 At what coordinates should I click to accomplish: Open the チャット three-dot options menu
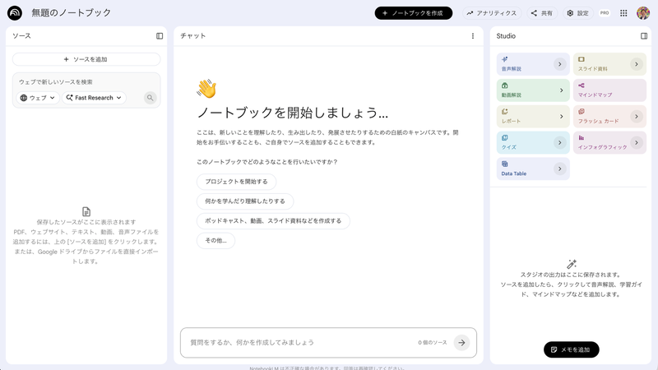point(472,36)
